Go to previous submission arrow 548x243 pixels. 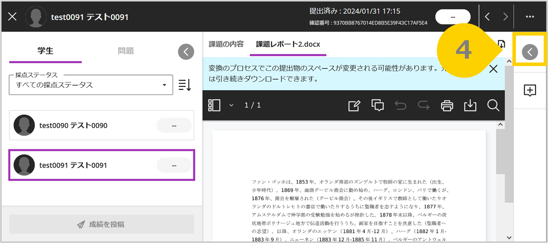tap(487, 17)
